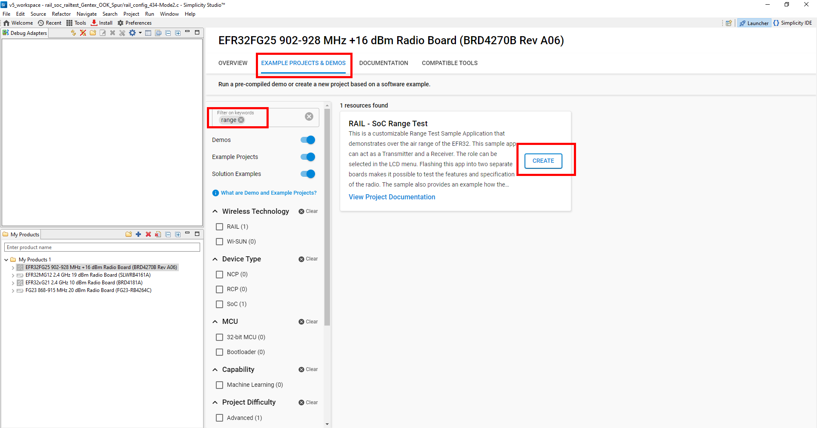This screenshot has height=428, width=817.
Task: Remove the 'range' keyword chip
Action: point(241,120)
